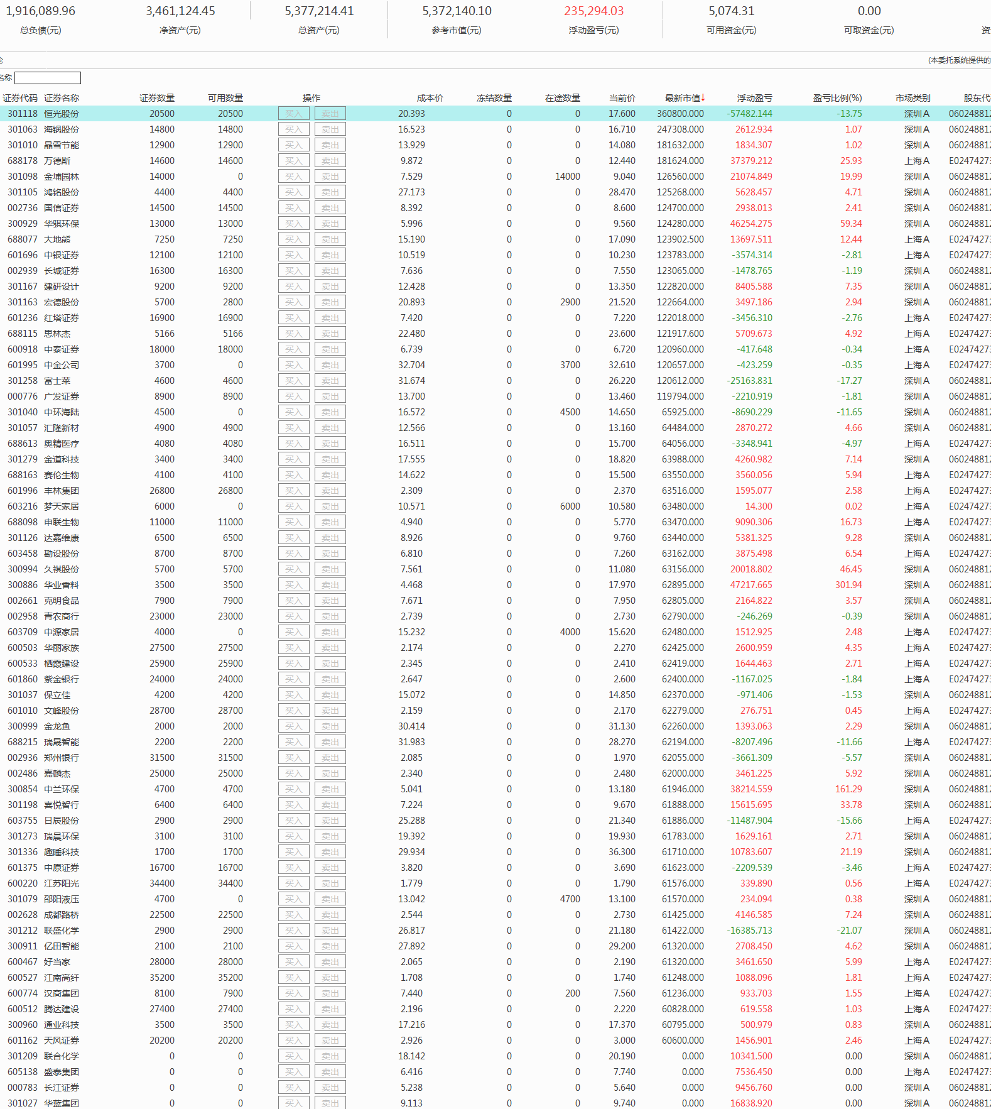Viewport: 991px width, 1109px height.
Task: Click 卖出 button for 天风证券
Action: 330,1041
